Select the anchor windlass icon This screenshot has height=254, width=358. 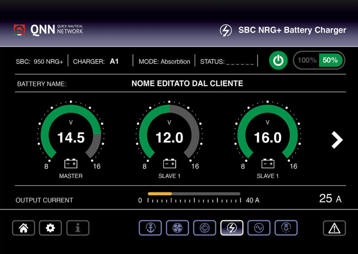150,228
